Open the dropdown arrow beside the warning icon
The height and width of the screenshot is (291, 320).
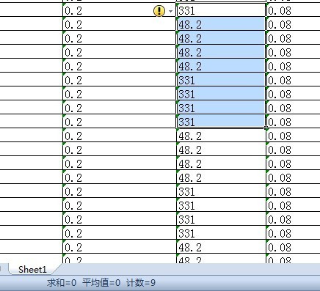[170, 11]
